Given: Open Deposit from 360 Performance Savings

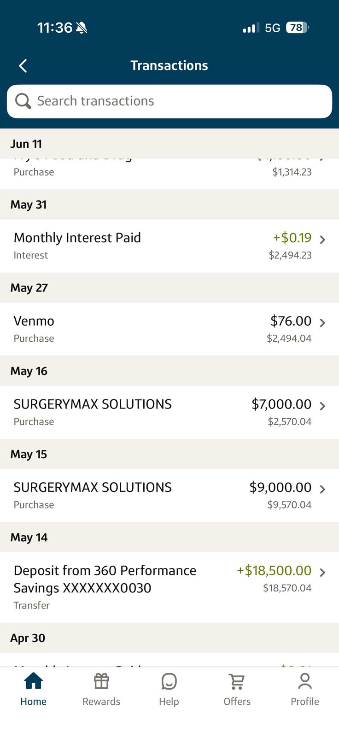Looking at the screenshot, I should pyautogui.click(x=169, y=587).
